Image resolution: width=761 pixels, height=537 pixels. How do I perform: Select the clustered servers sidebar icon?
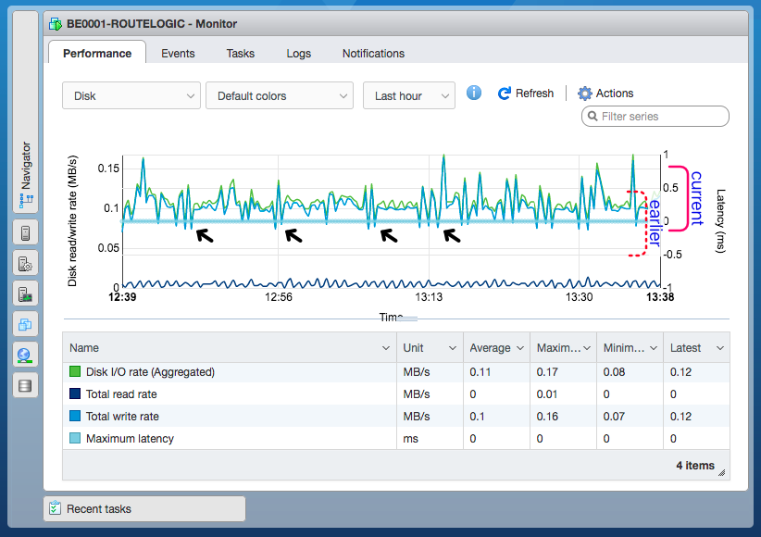(x=25, y=324)
